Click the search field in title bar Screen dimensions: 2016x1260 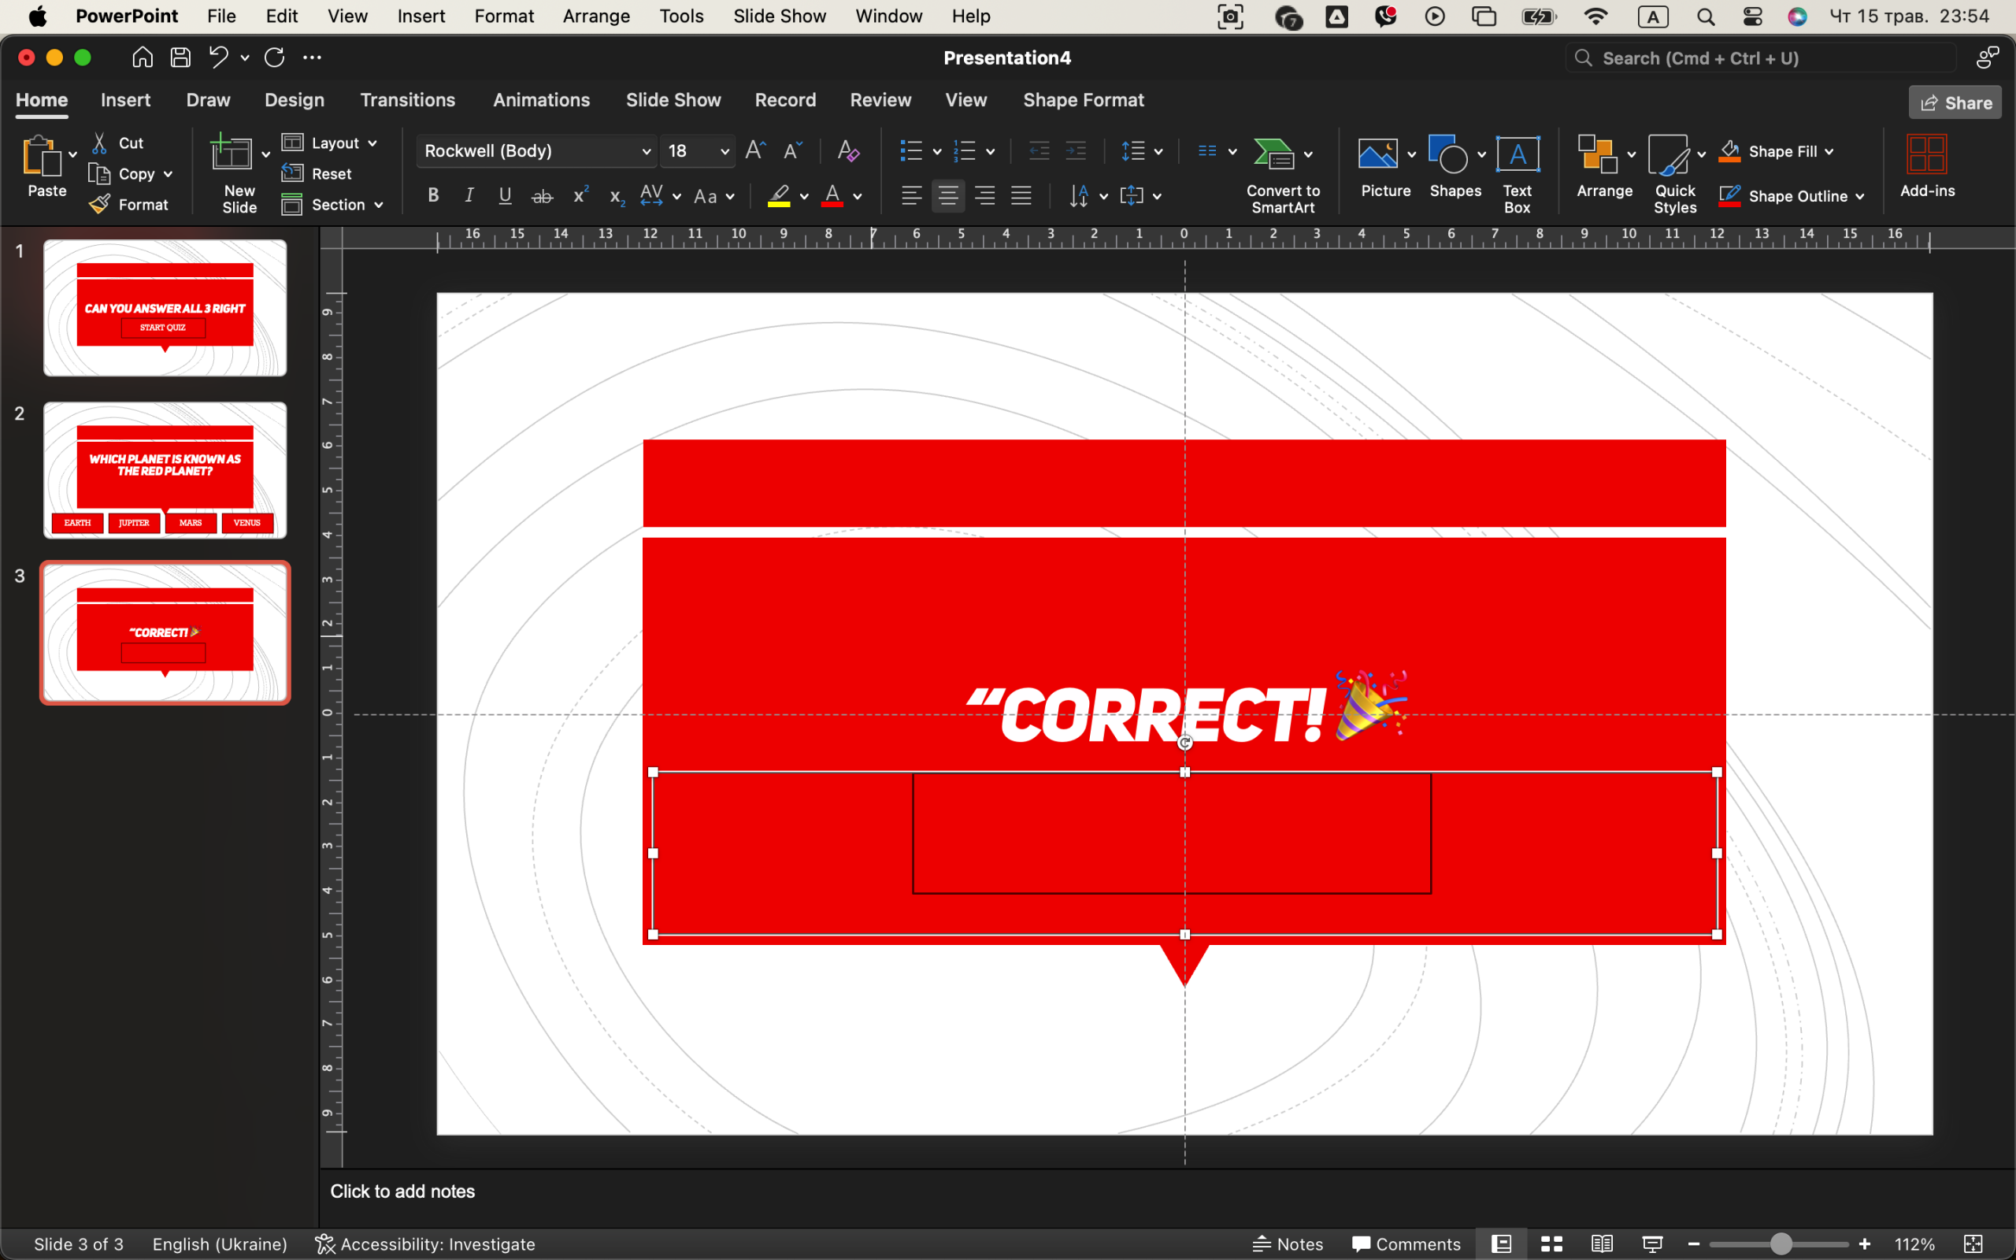pyautogui.click(x=1759, y=58)
